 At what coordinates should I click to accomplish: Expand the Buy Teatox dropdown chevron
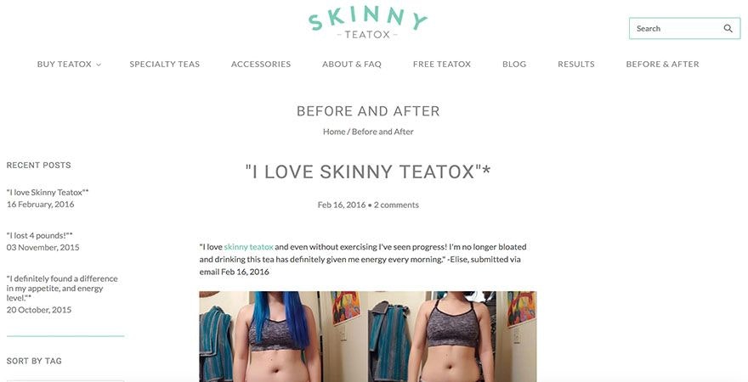tap(99, 65)
